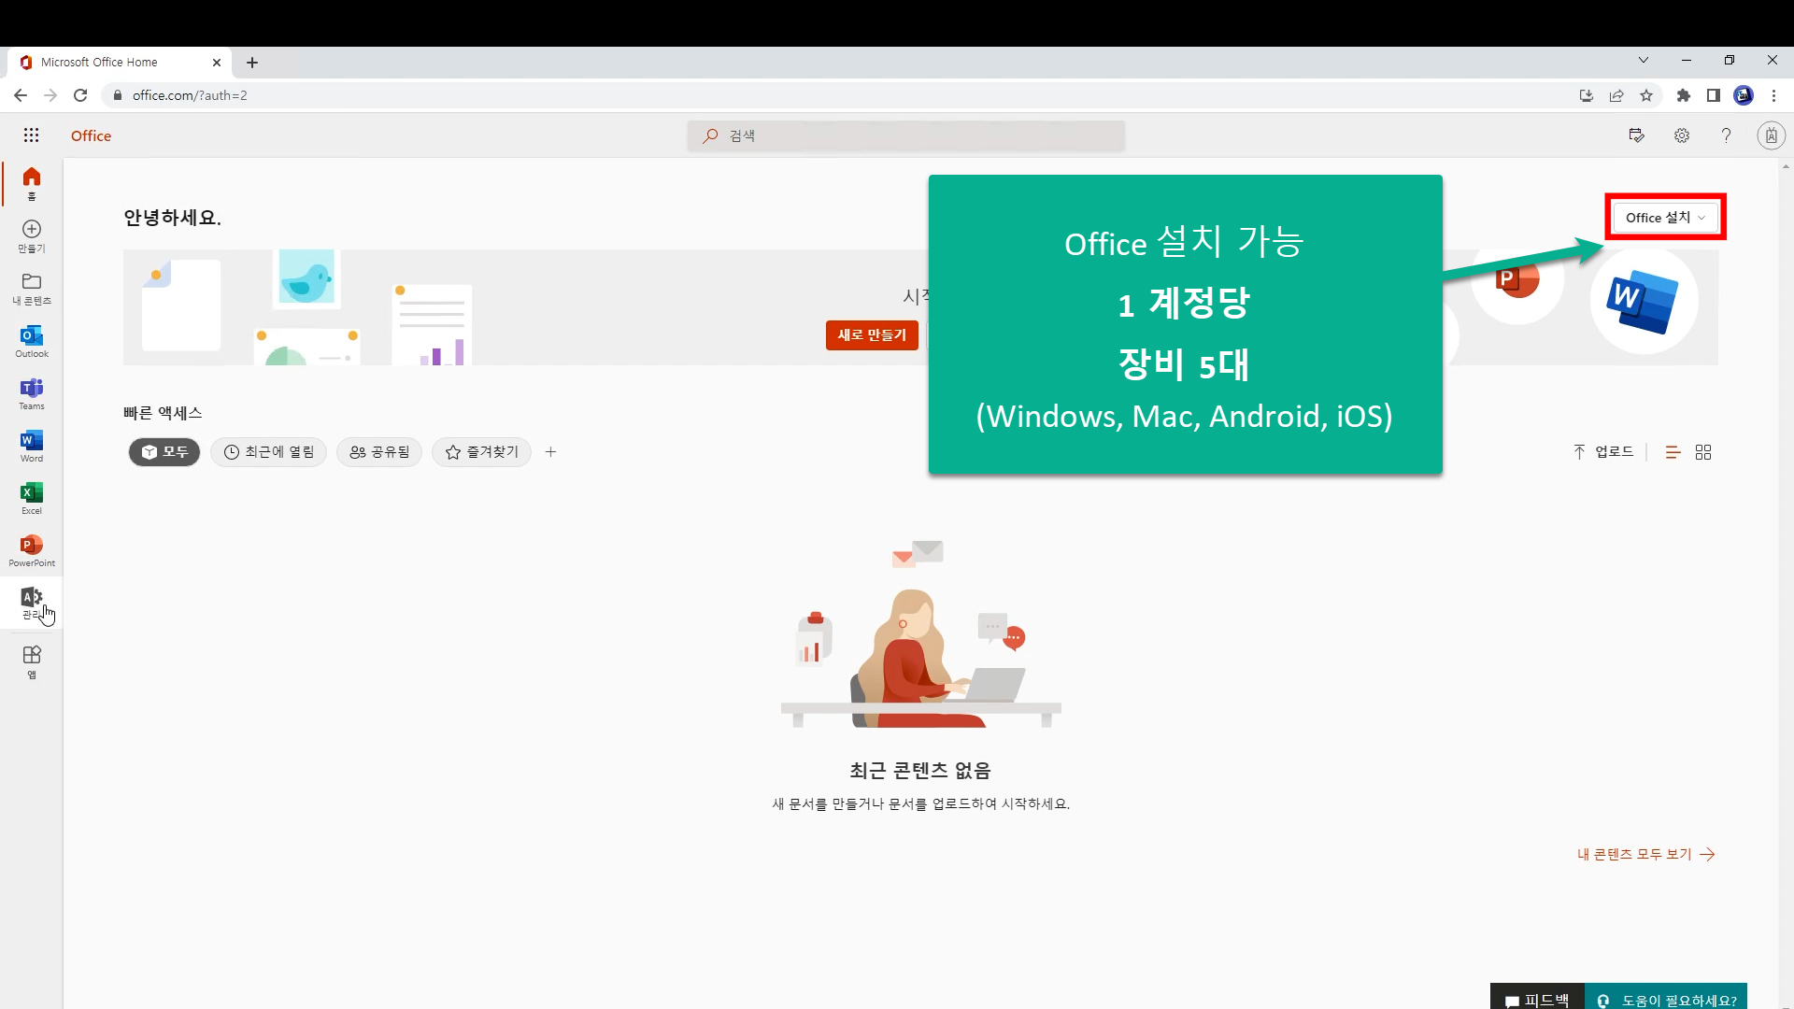Viewport: 1794px width, 1009px height.
Task: Switch to Microsoft Office Home tab
Action: [x=120, y=63]
